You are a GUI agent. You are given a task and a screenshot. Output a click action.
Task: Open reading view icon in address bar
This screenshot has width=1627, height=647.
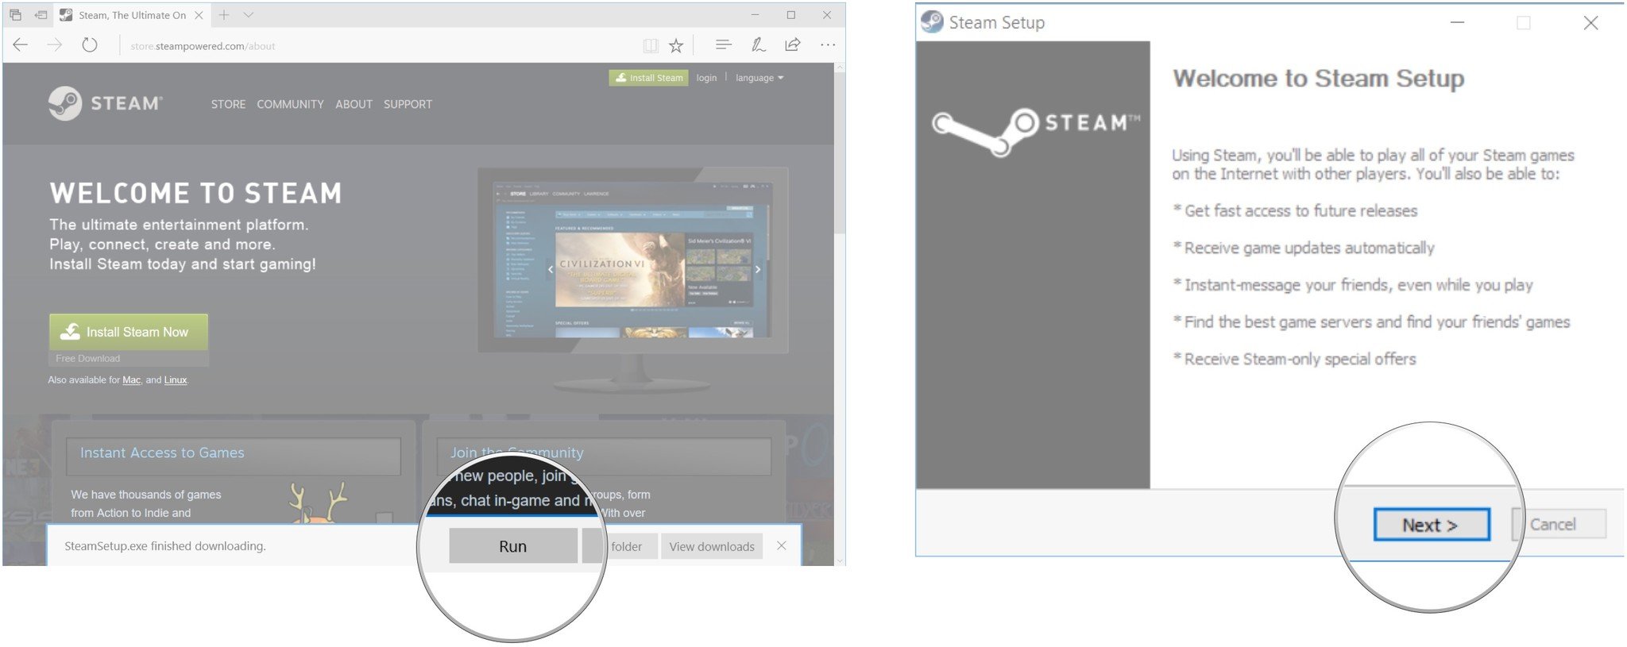pos(651,46)
